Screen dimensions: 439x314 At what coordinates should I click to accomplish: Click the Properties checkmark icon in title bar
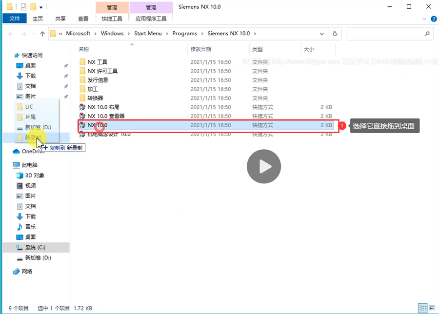(23, 6)
